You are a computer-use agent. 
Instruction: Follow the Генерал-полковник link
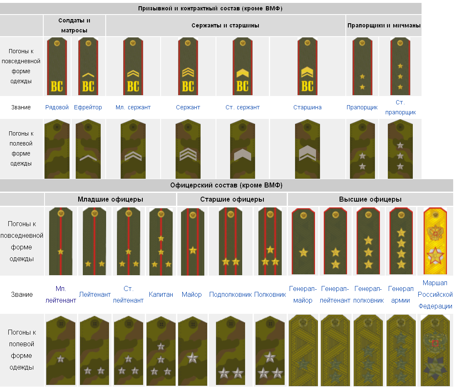click(x=368, y=294)
